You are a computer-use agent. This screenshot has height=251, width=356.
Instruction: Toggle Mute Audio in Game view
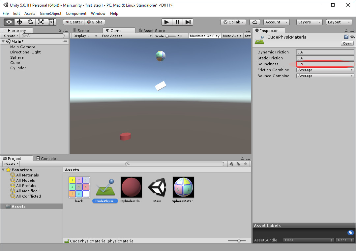232,36
